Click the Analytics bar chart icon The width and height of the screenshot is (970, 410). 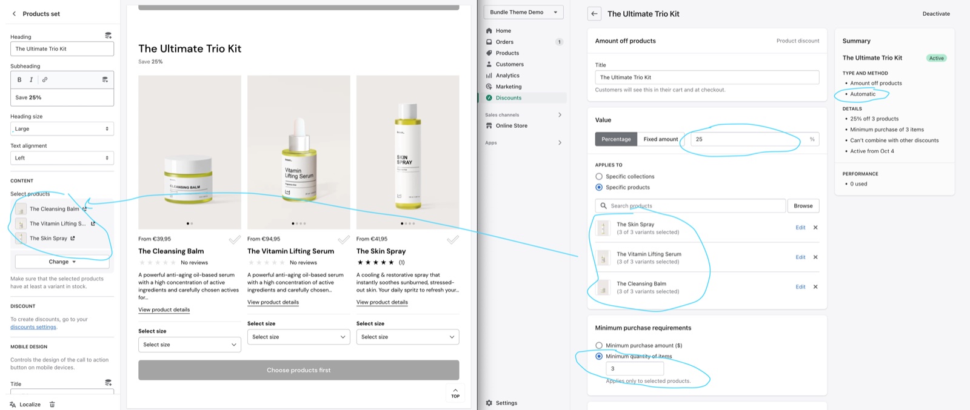point(489,76)
